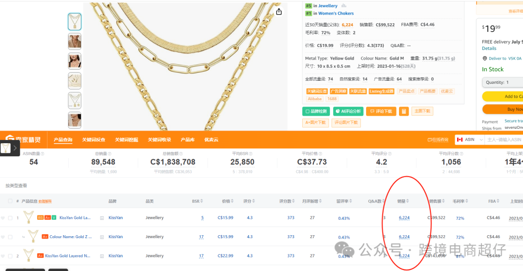
Task: Tick the checkbox for row 1 KissYan Gold La...
Action: [10, 218]
